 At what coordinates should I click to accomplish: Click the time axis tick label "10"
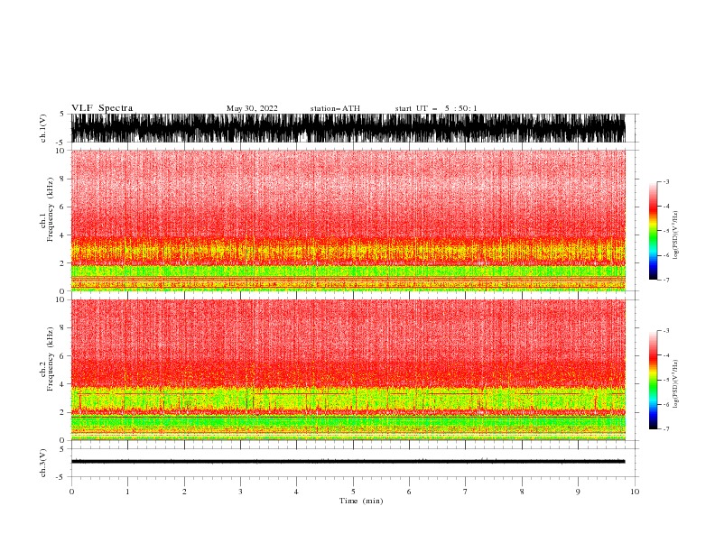[x=635, y=492]
